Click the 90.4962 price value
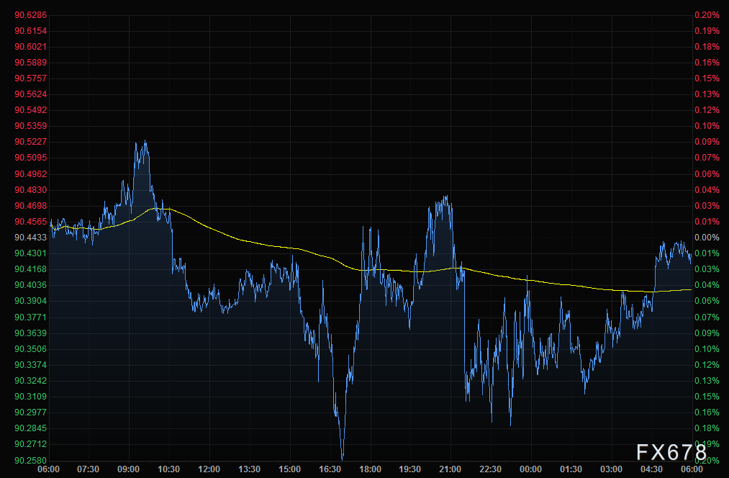 (x=31, y=174)
